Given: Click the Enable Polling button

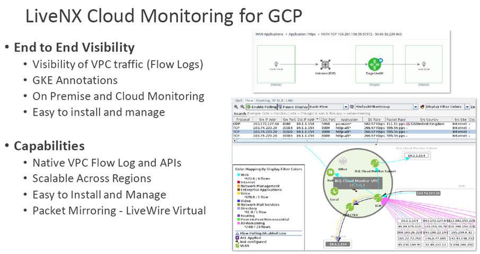Looking at the screenshot, I should tap(262, 107).
